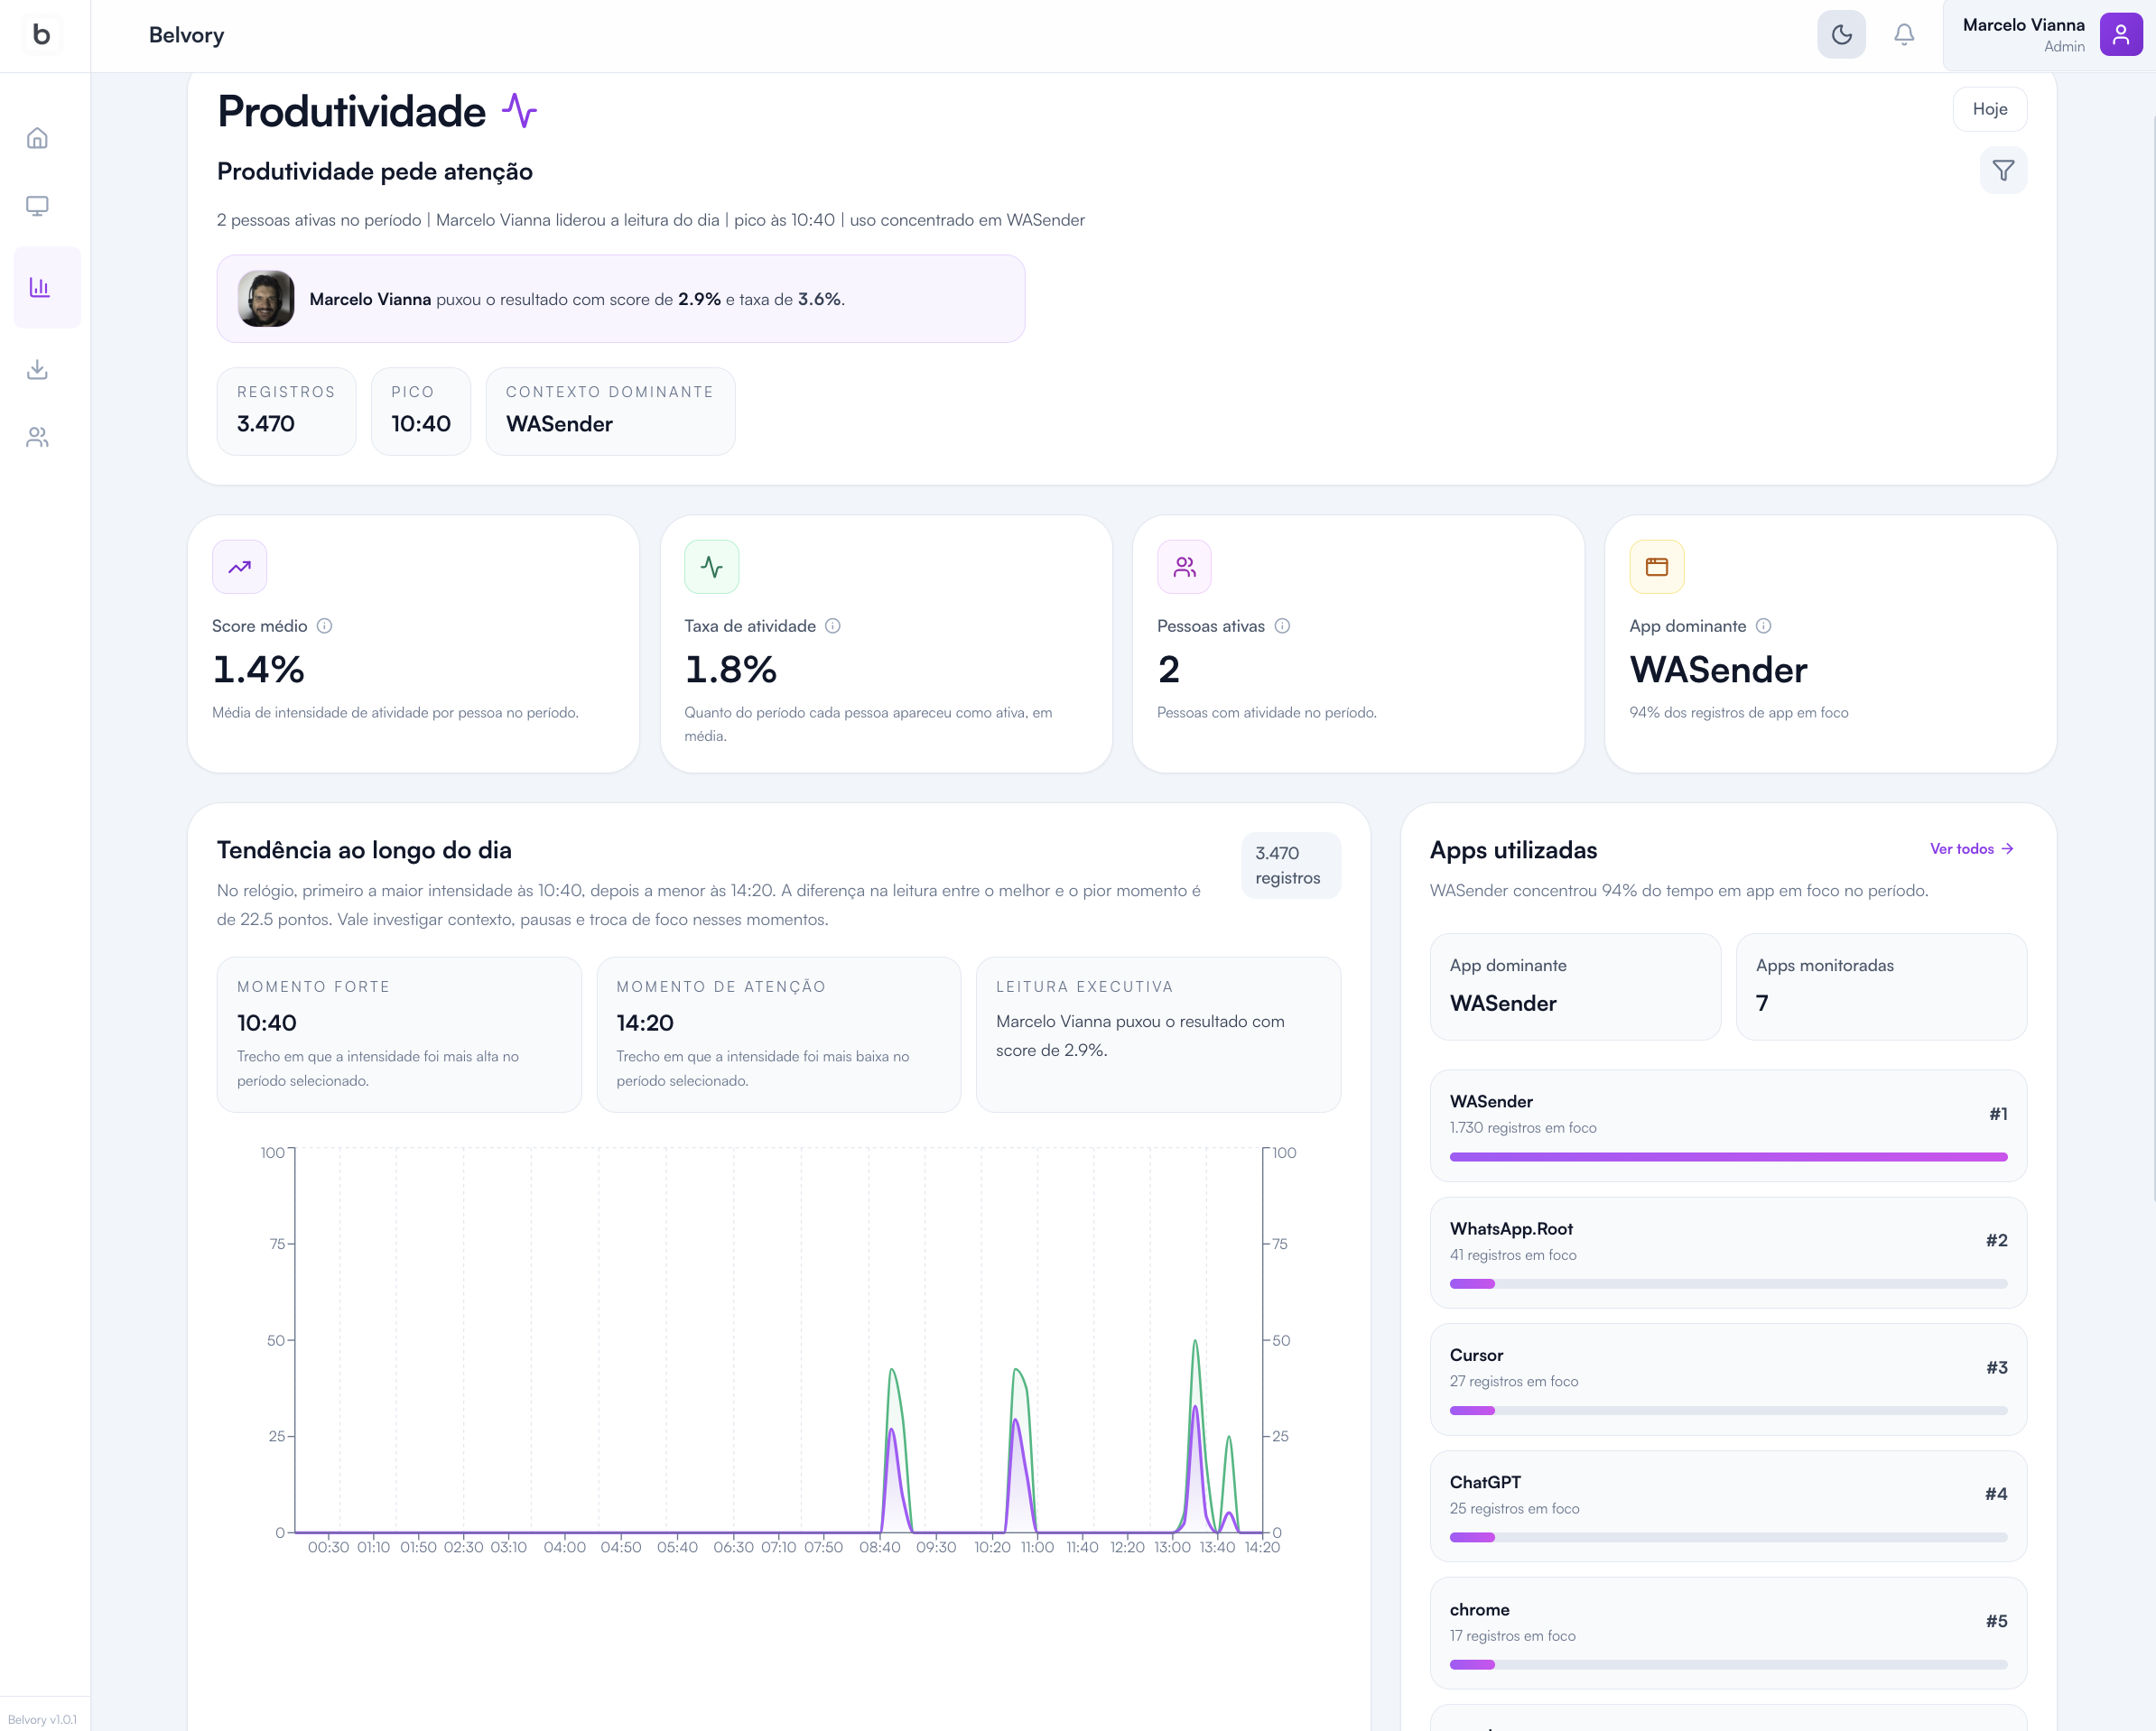Click '1.730 registros em foco' text
The width and height of the screenshot is (2156, 1731).
(x=1523, y=1127)
